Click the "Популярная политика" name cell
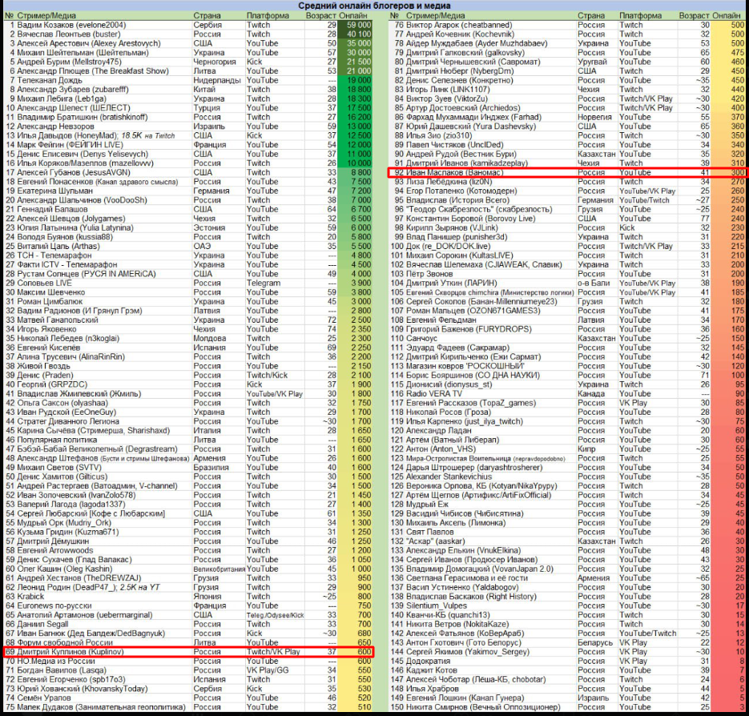The image size is (749, 716). pyautogui.click(x=58, y=440)
